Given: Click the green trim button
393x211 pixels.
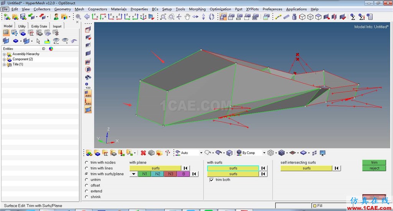Looking at the screenshot, I should (x=374, y=162).
